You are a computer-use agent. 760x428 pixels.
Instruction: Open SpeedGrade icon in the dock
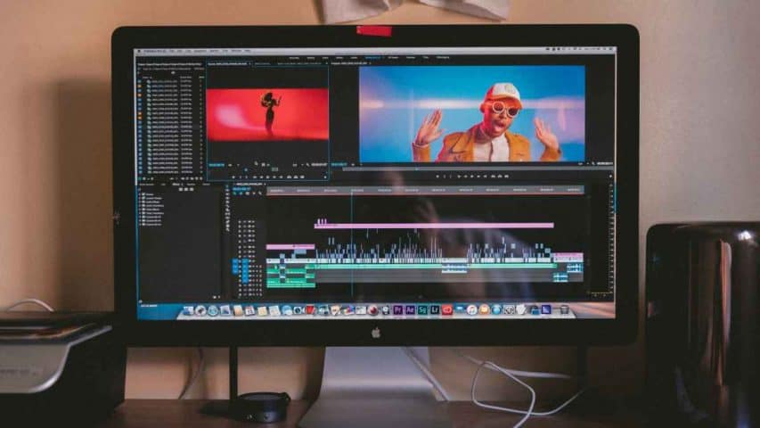point(422,309)
